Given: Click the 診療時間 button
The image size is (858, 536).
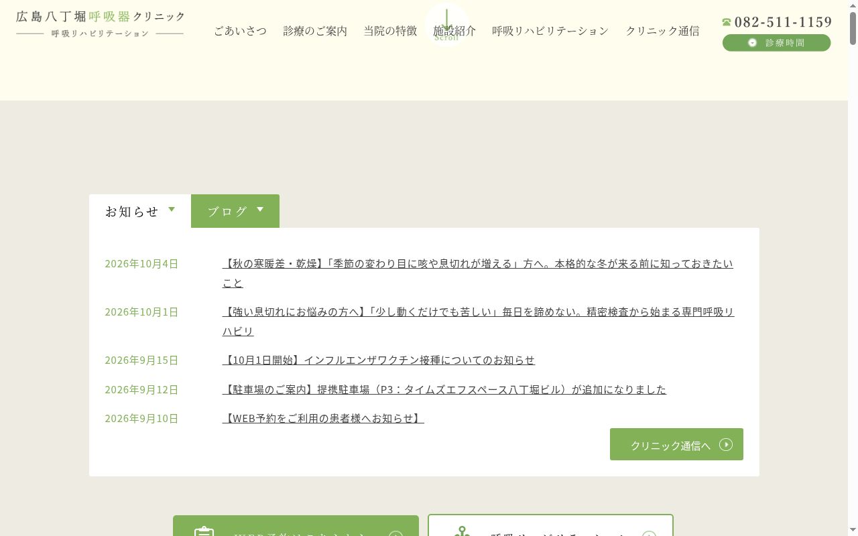Looking at the screenshot, I should [776, 42].
